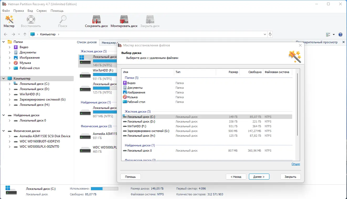Select WDC WD5000LPLX-00ZNTT0 in the tree
The width and height of the screenshot is (347, 199).
pyautogui.click(x=39, y=147)
